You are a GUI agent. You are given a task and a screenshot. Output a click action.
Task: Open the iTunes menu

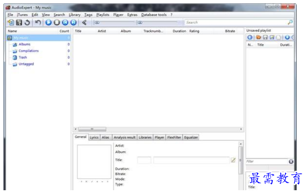[x=22, y=15]
